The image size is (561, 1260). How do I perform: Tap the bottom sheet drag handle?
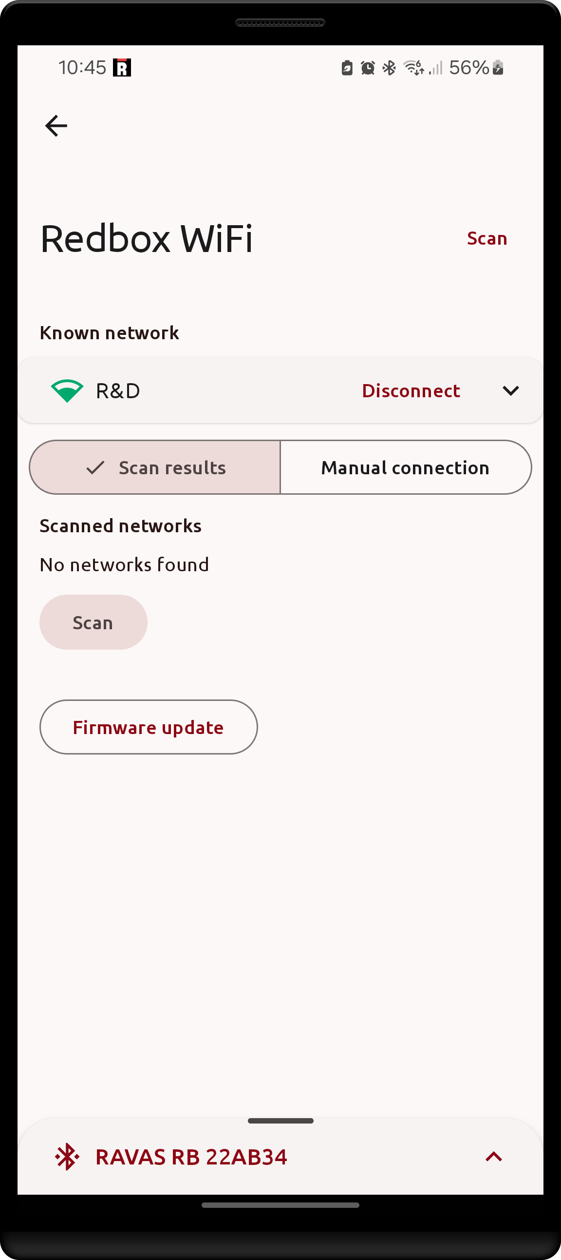coord(280,1121)
